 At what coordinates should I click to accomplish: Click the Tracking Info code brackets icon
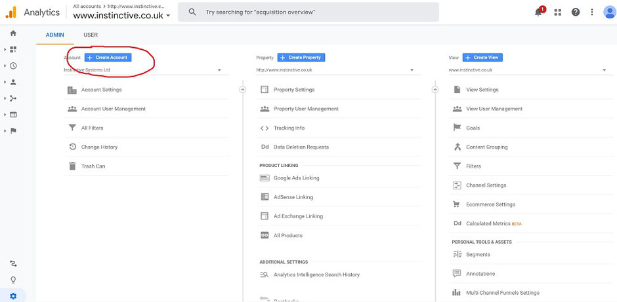tap(265, 128)
